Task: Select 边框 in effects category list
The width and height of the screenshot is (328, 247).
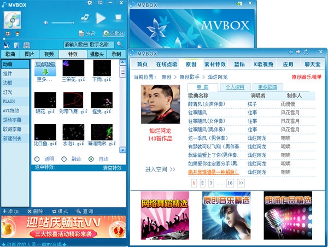Action: pos(15,83)
